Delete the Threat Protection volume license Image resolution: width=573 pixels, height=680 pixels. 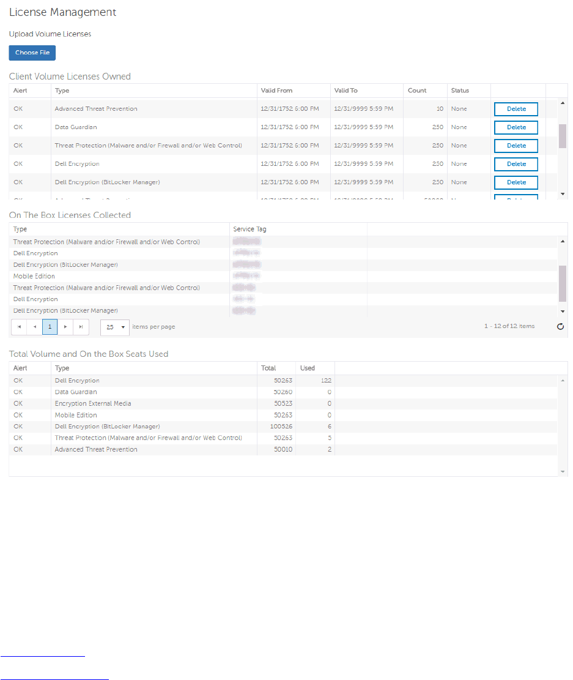516,146
